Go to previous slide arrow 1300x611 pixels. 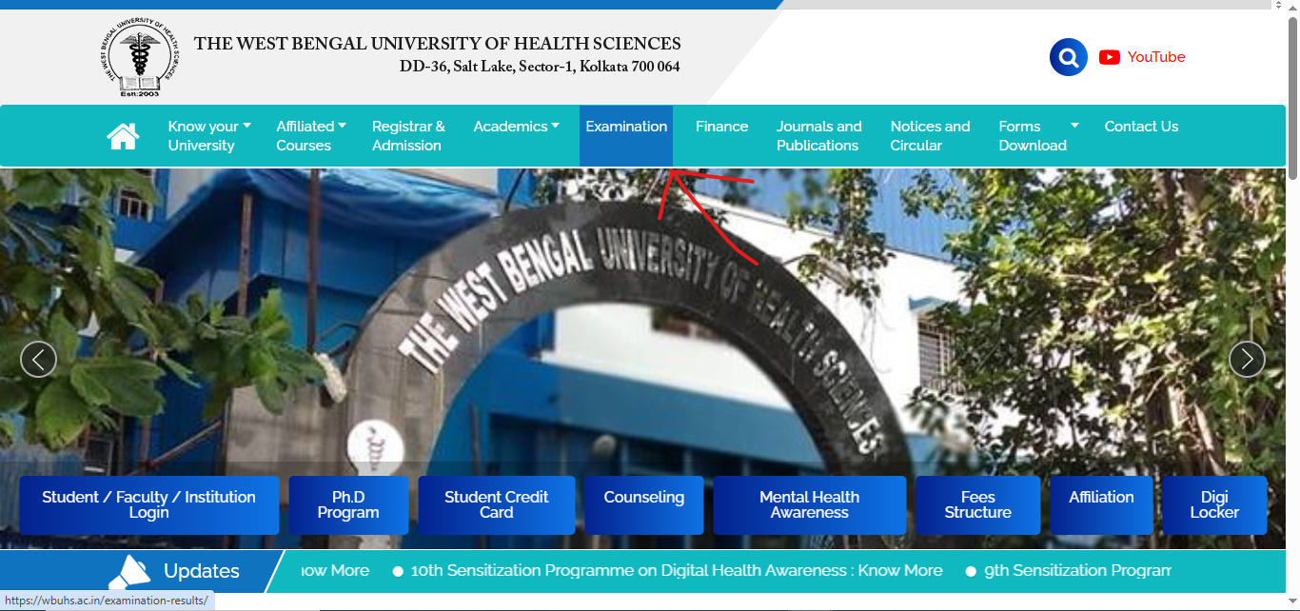coord(39,360)
